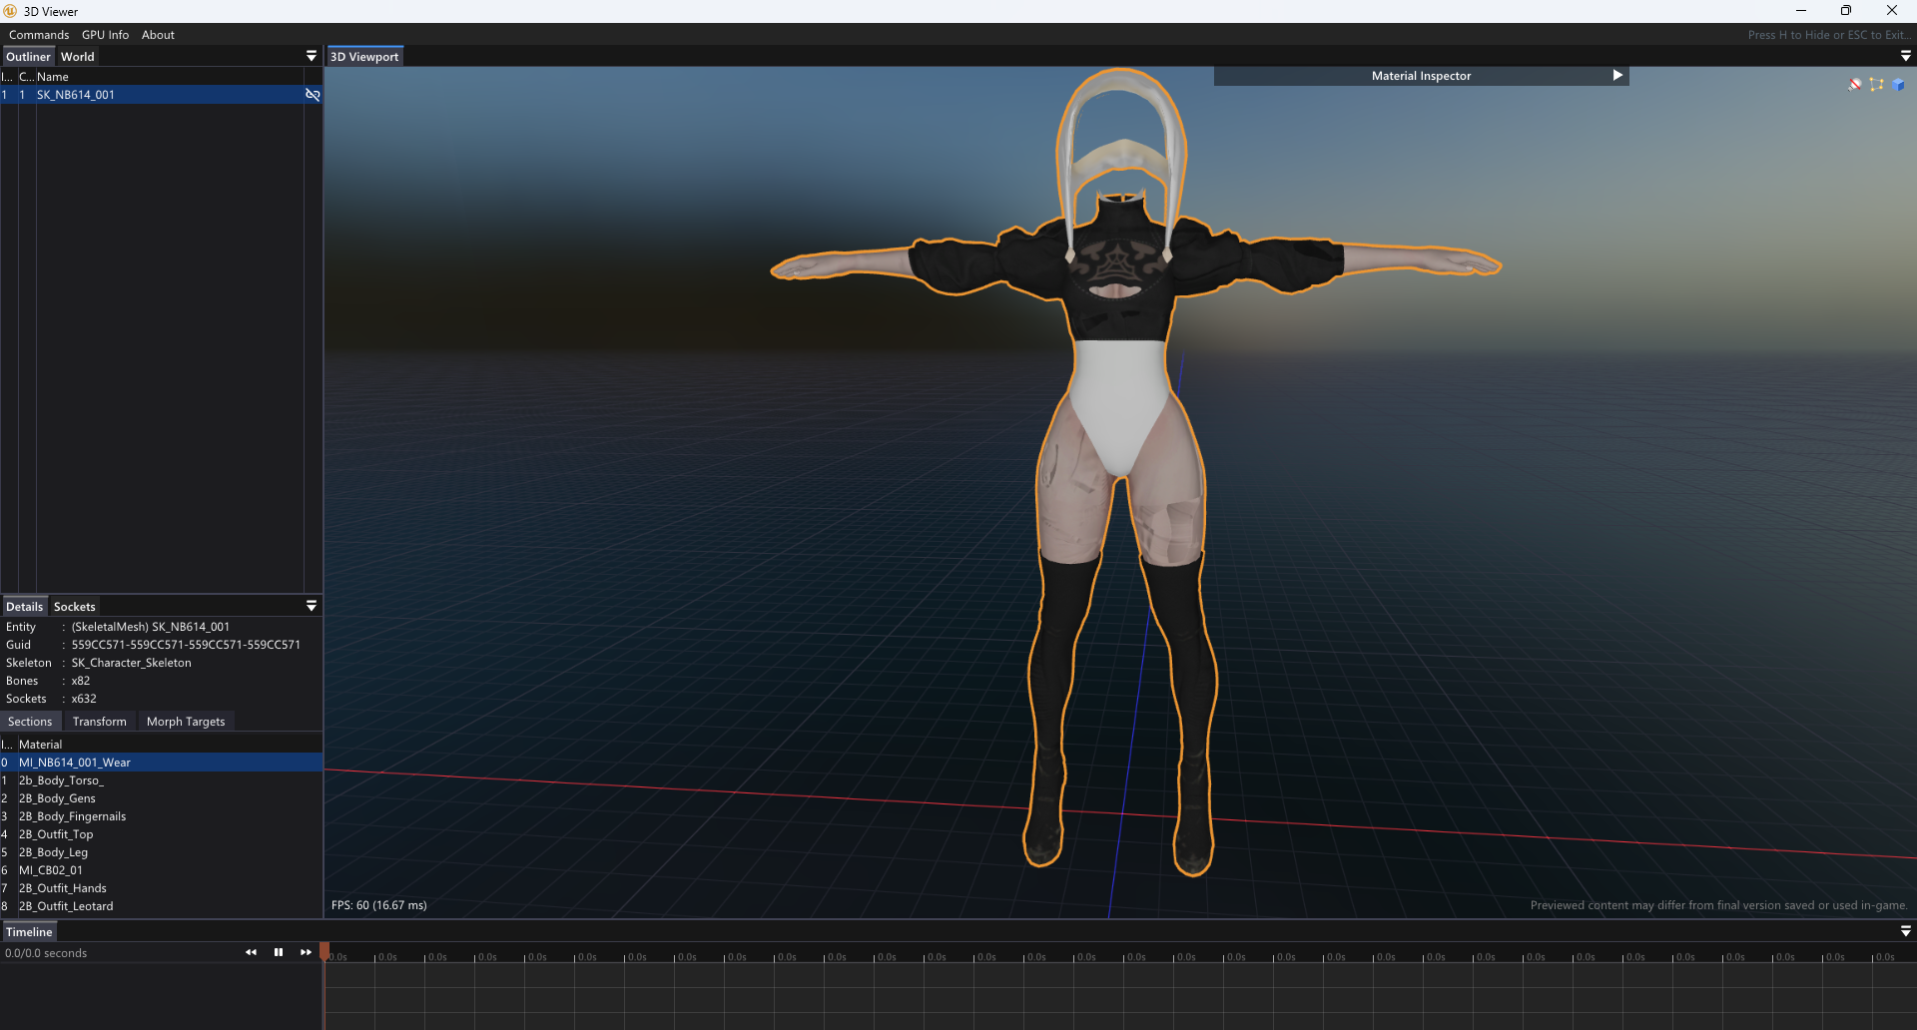The width and height of the screenshot is (1917, 1030).
Task: Rewind the timeline animation
Action: tap(251, 952)
